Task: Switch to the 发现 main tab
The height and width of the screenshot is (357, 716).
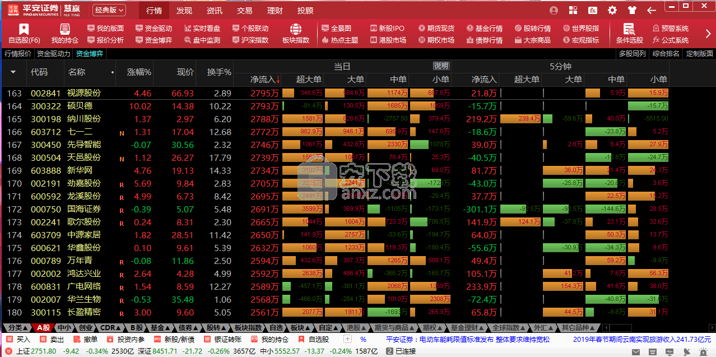Action: (184, 10)
